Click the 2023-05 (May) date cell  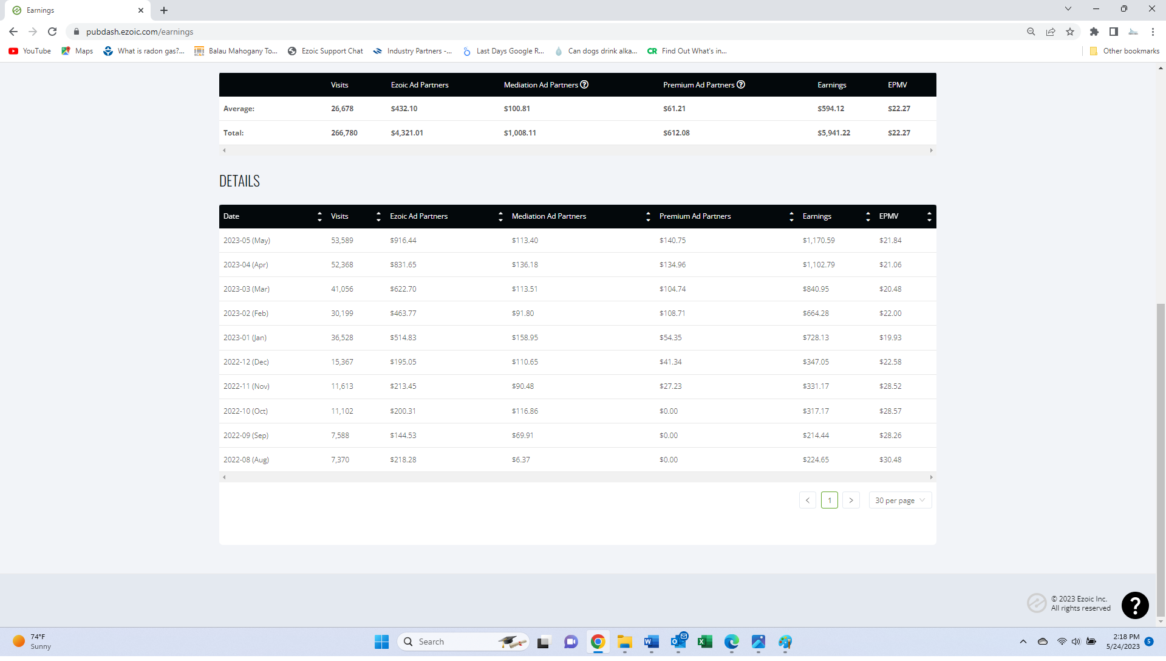pyautogui.click(x=247, y=241)
